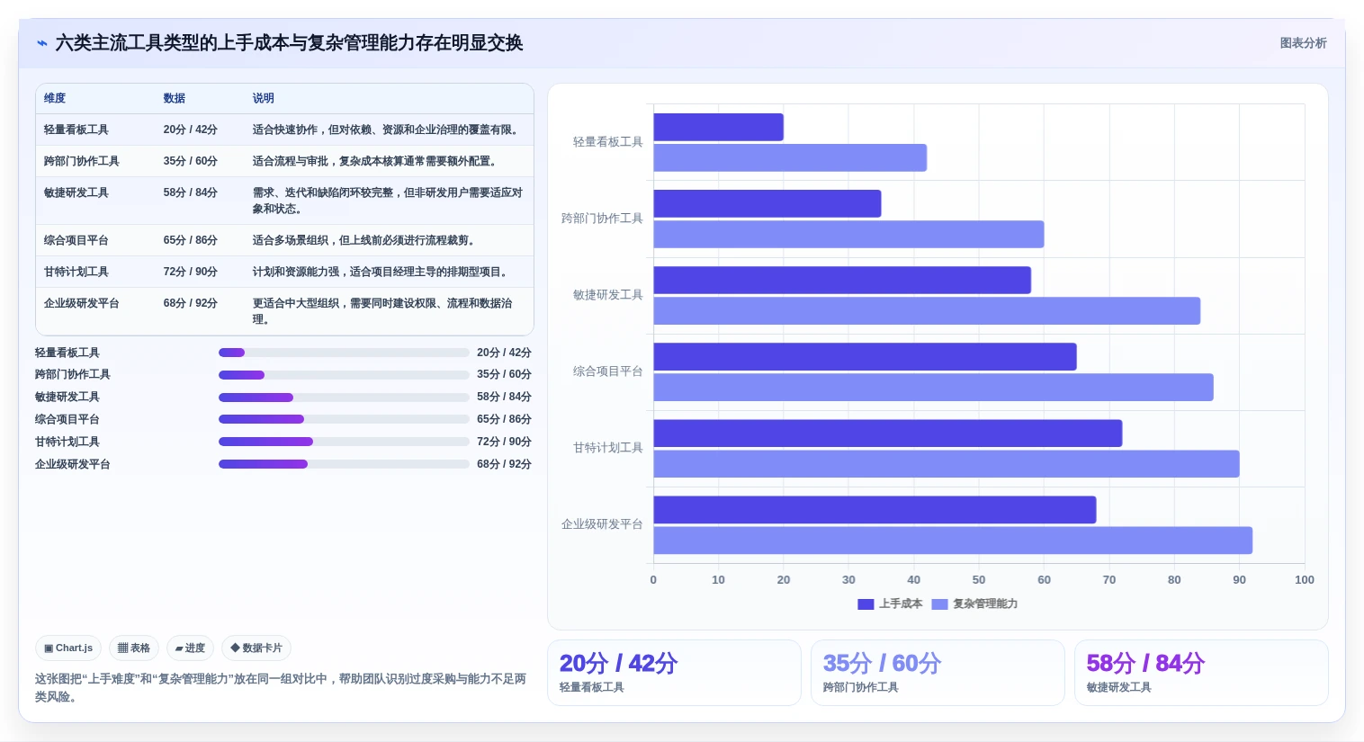This screenshot has height=742, width=1364.
Task: Select the 进度 tag chip
Action: pyautogui.click(x=190, y=648)
